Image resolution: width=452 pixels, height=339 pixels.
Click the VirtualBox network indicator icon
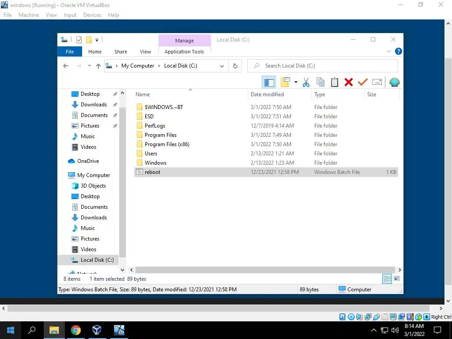[x=368, y=317]
